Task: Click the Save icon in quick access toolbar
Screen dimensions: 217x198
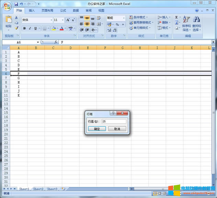Action: tap(16, 4)
